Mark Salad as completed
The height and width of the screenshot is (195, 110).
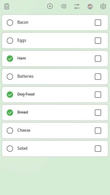pyautogui.click(x=10, y=148)
